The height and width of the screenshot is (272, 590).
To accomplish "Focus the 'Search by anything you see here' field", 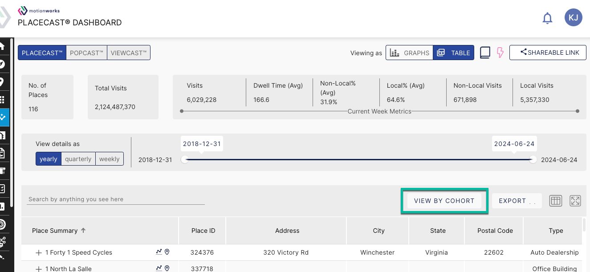I will [116, 199].
